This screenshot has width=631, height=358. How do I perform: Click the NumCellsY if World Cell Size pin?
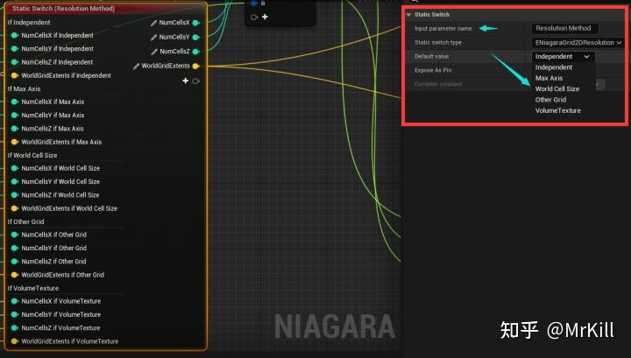tap(15, 181)
